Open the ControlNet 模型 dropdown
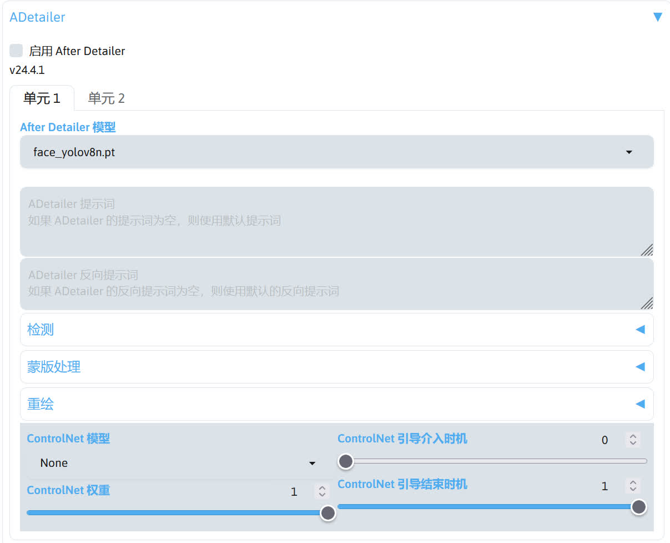 178,463
